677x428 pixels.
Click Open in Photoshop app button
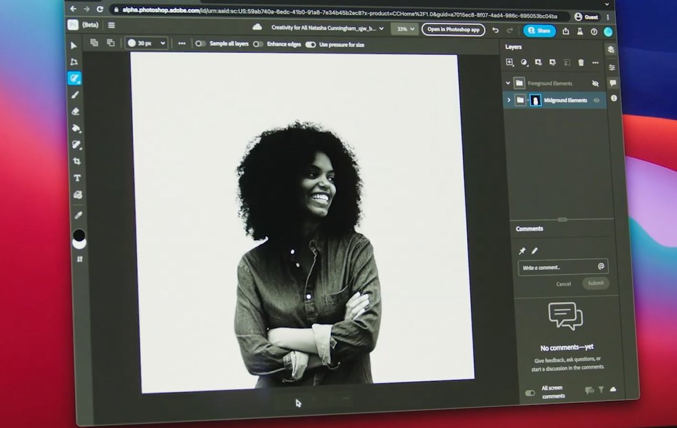(x=453, y=30)
